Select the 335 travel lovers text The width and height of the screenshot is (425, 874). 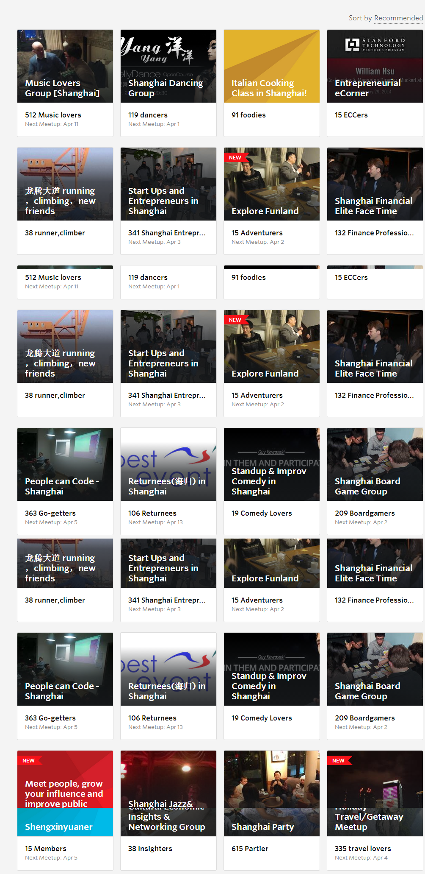[363, 849]
